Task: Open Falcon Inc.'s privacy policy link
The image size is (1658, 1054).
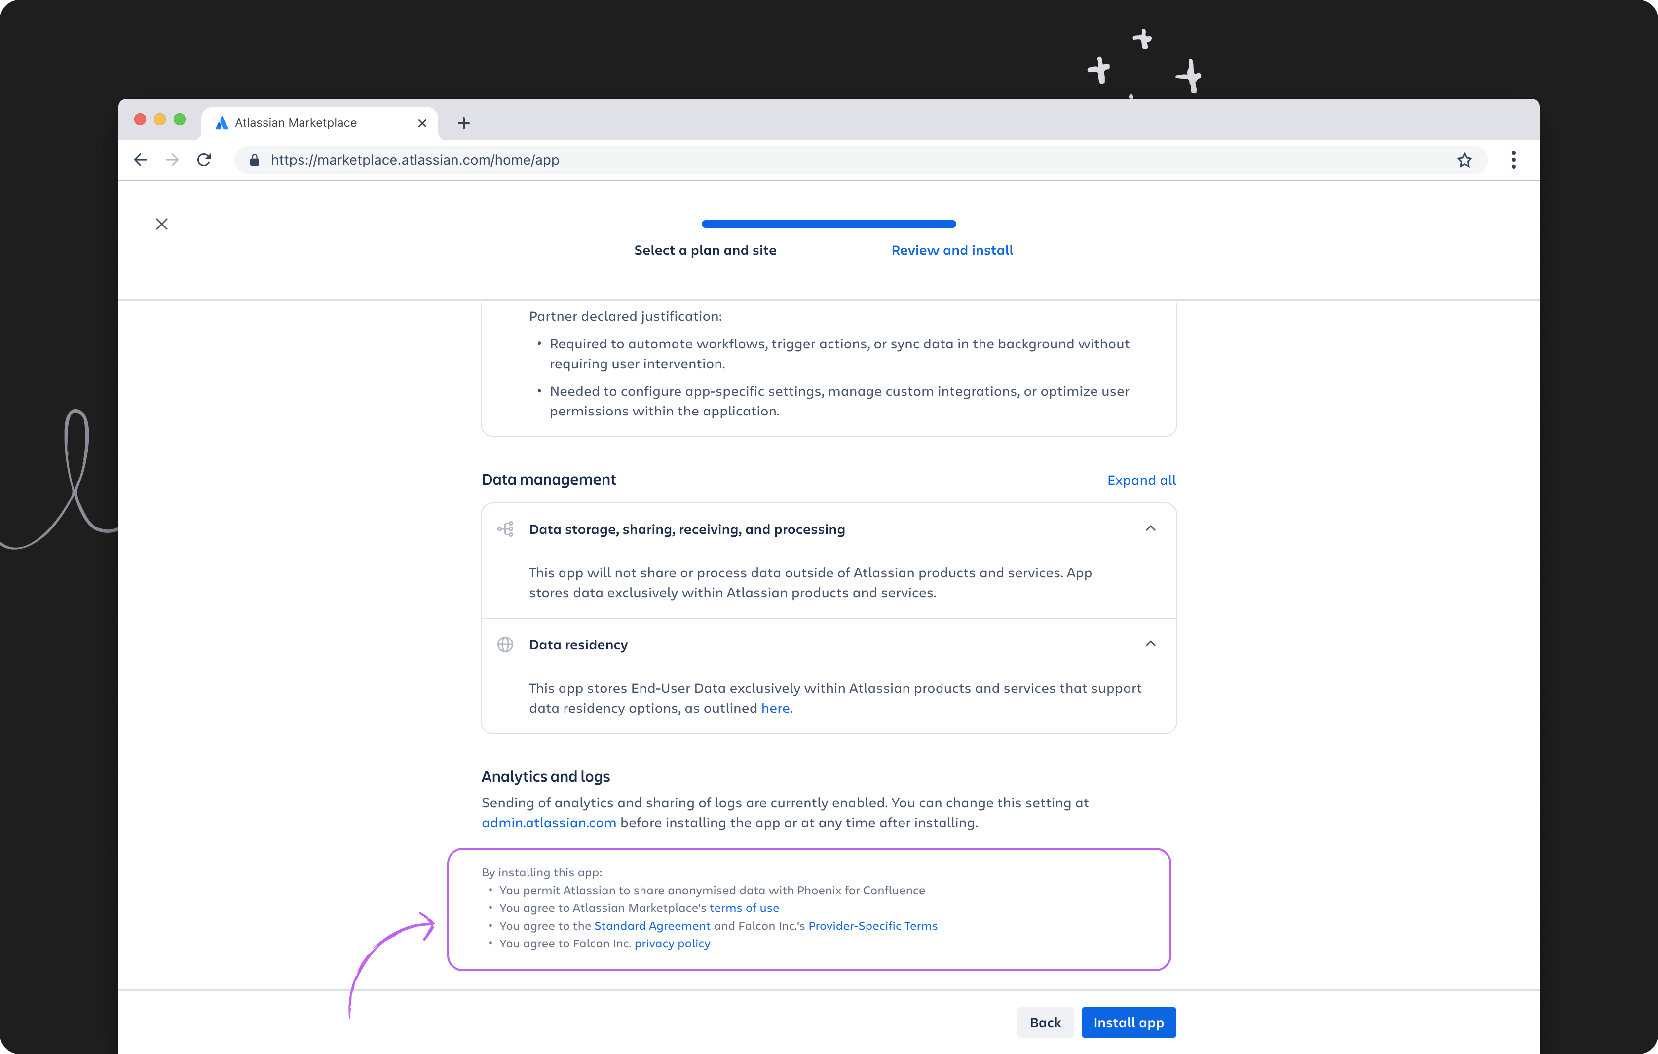Action: pos(673,944)
